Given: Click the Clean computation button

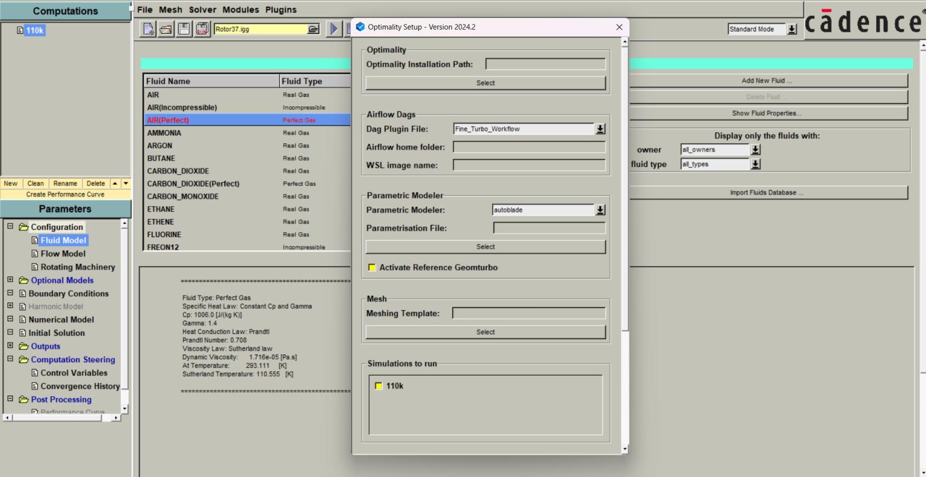Looking at the screenshot, I should (36, 184).
